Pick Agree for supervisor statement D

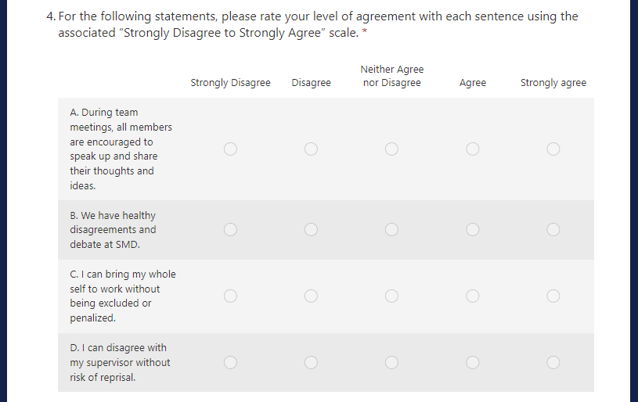[472, 362]
